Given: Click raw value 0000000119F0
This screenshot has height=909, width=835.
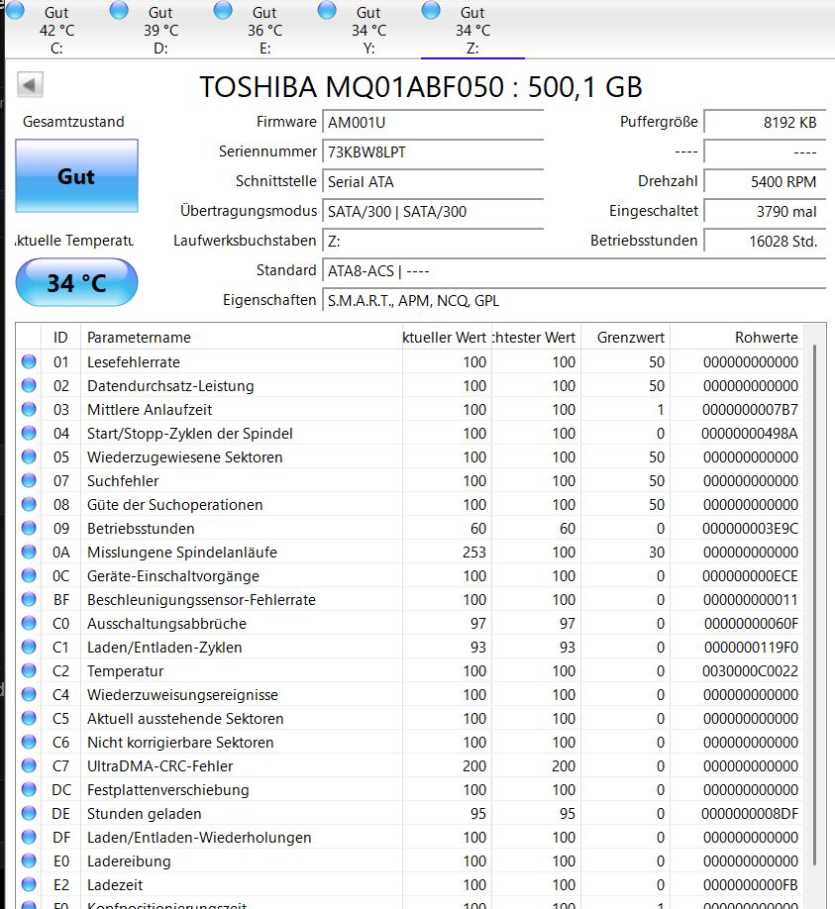Looking at the screenshot, I should tap(751, 648).
